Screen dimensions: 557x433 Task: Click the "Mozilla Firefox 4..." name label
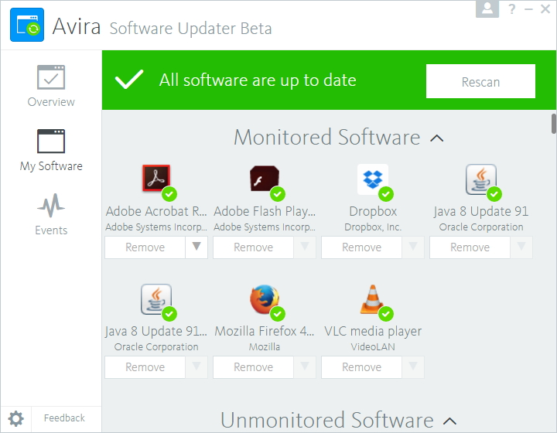point(265,331)
